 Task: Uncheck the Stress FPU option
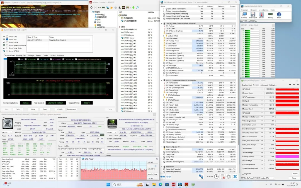[7, 40]
